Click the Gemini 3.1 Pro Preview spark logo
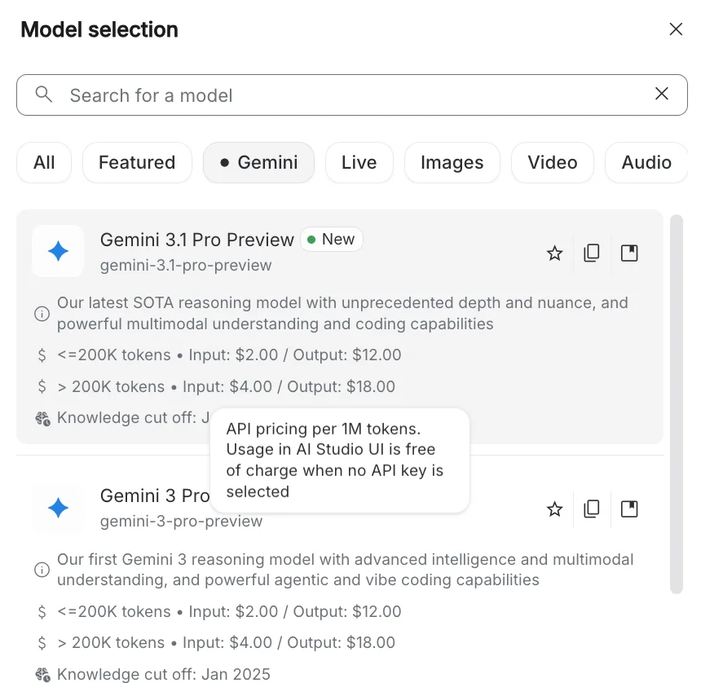Viewport: 701px width, 683px height. coord(58,252)
